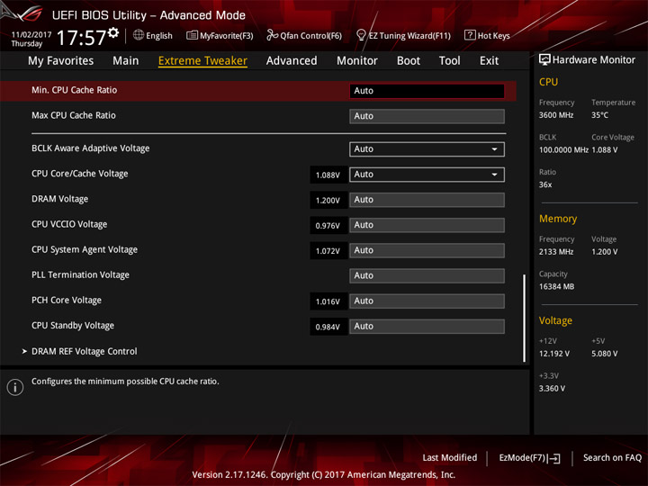Open the My Favorites tab
This screenshot has height=486, width=648.
coord(61,61)
